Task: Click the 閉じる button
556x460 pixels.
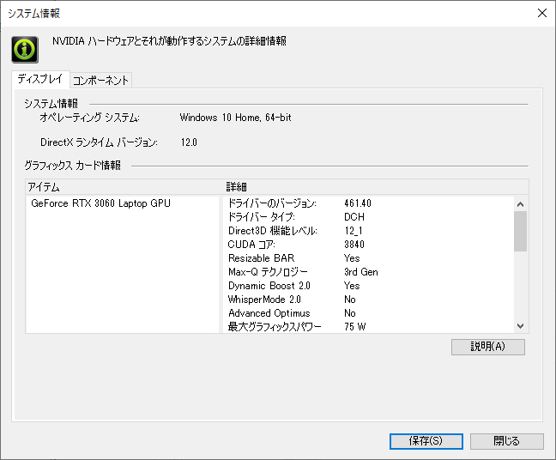Action: click(507, 441)
